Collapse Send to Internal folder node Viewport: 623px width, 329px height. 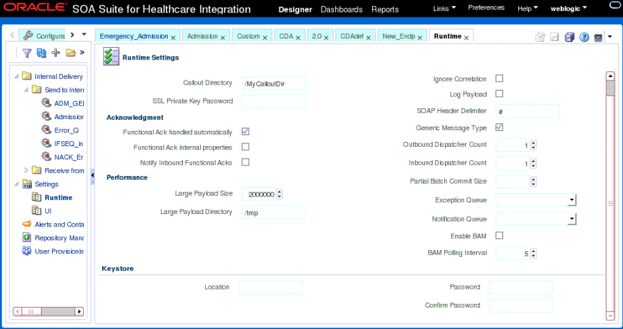click(x=26, y=90)
